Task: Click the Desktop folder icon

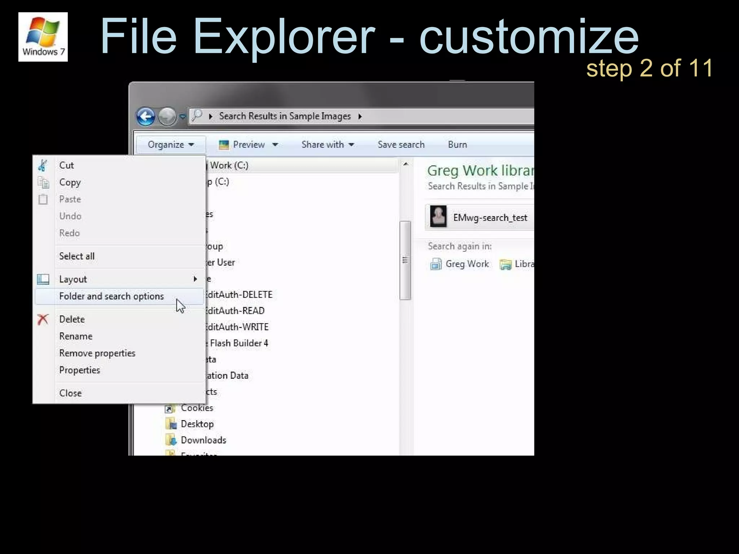Action: pos(171,424)
